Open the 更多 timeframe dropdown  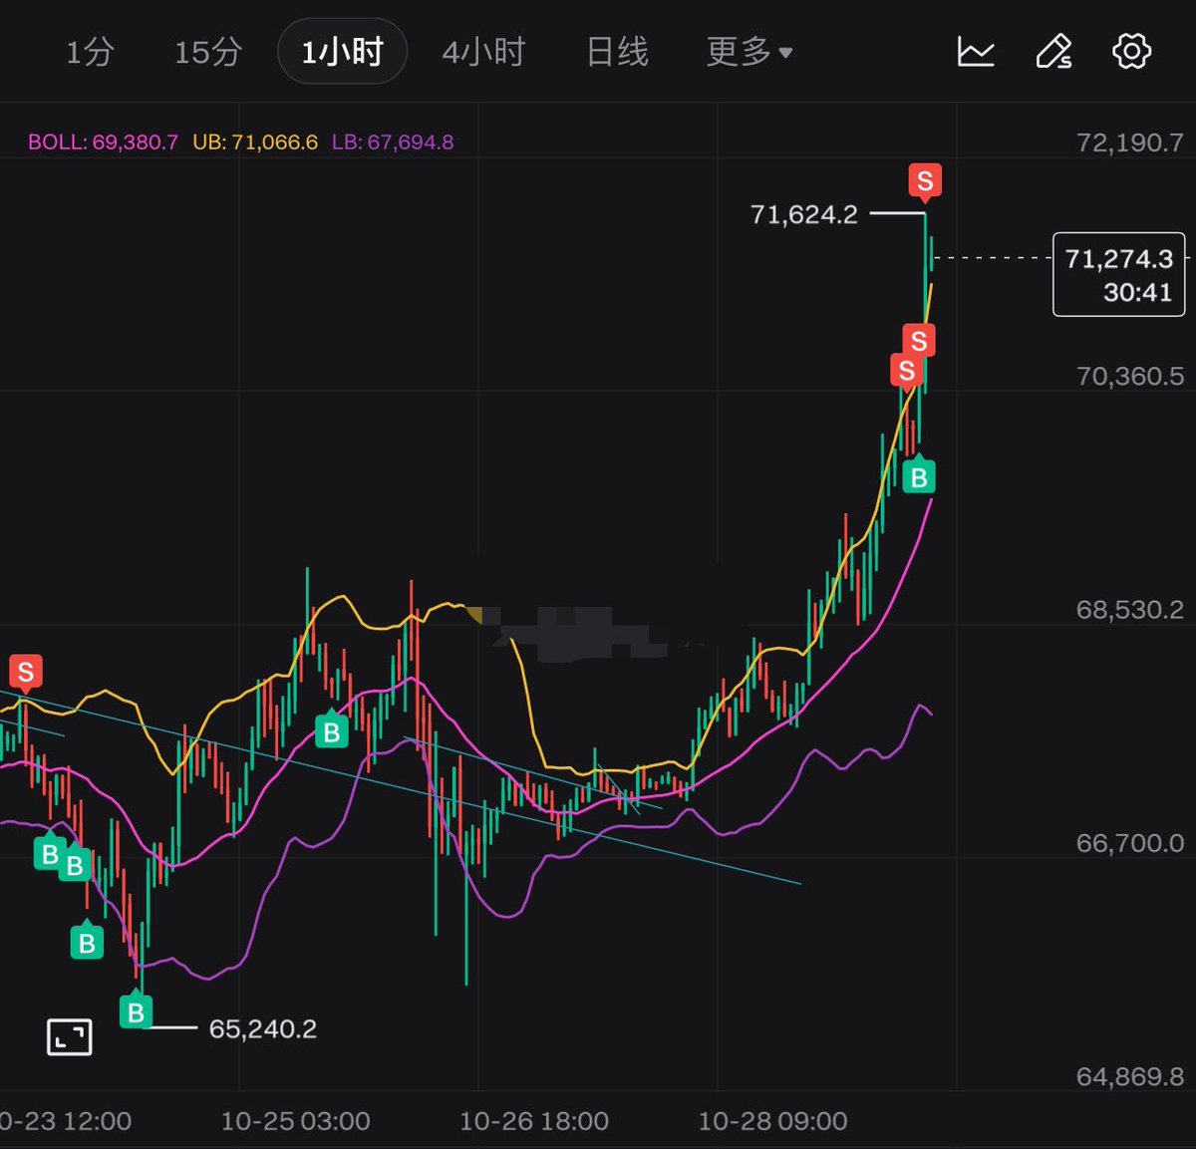pyautogui.click(x=748, y=52)
